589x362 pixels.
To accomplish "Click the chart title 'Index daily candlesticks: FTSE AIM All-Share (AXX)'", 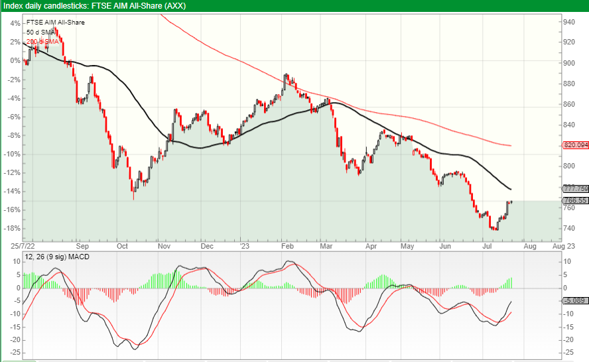I will tap(95, 5).
